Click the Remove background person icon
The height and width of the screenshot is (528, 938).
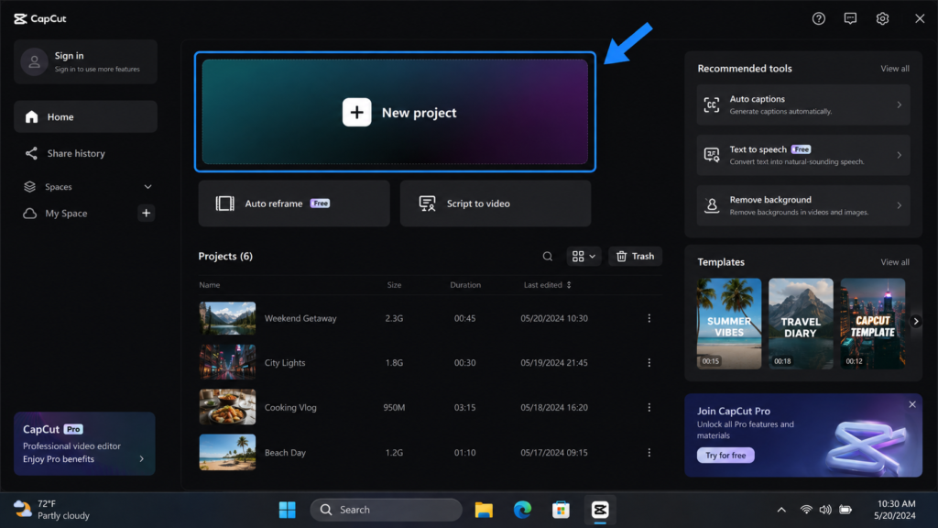click(x=711, y=205)
